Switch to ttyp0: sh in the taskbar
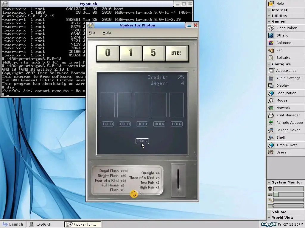This screenshot has height=228, width=305. point(45,224)
